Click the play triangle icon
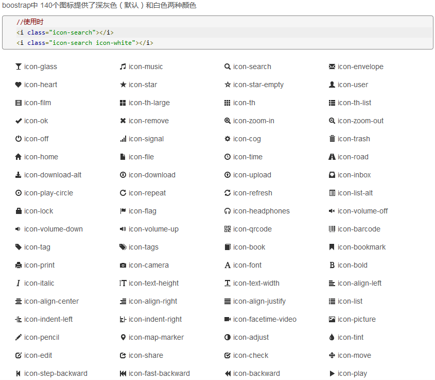The height and width of the screenshot is (380, 435). (x=332, y=373)
